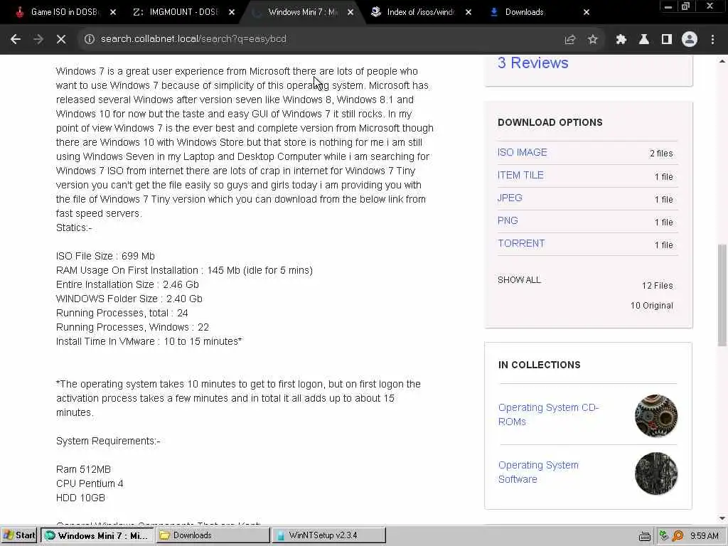
Task: Close the Downloads browser tab
Action: (x=587, y=12)
